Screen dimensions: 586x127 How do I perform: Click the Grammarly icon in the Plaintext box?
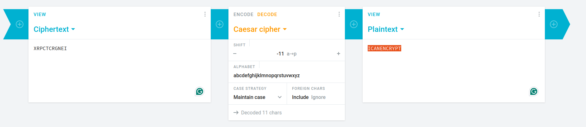coord(534,91)
